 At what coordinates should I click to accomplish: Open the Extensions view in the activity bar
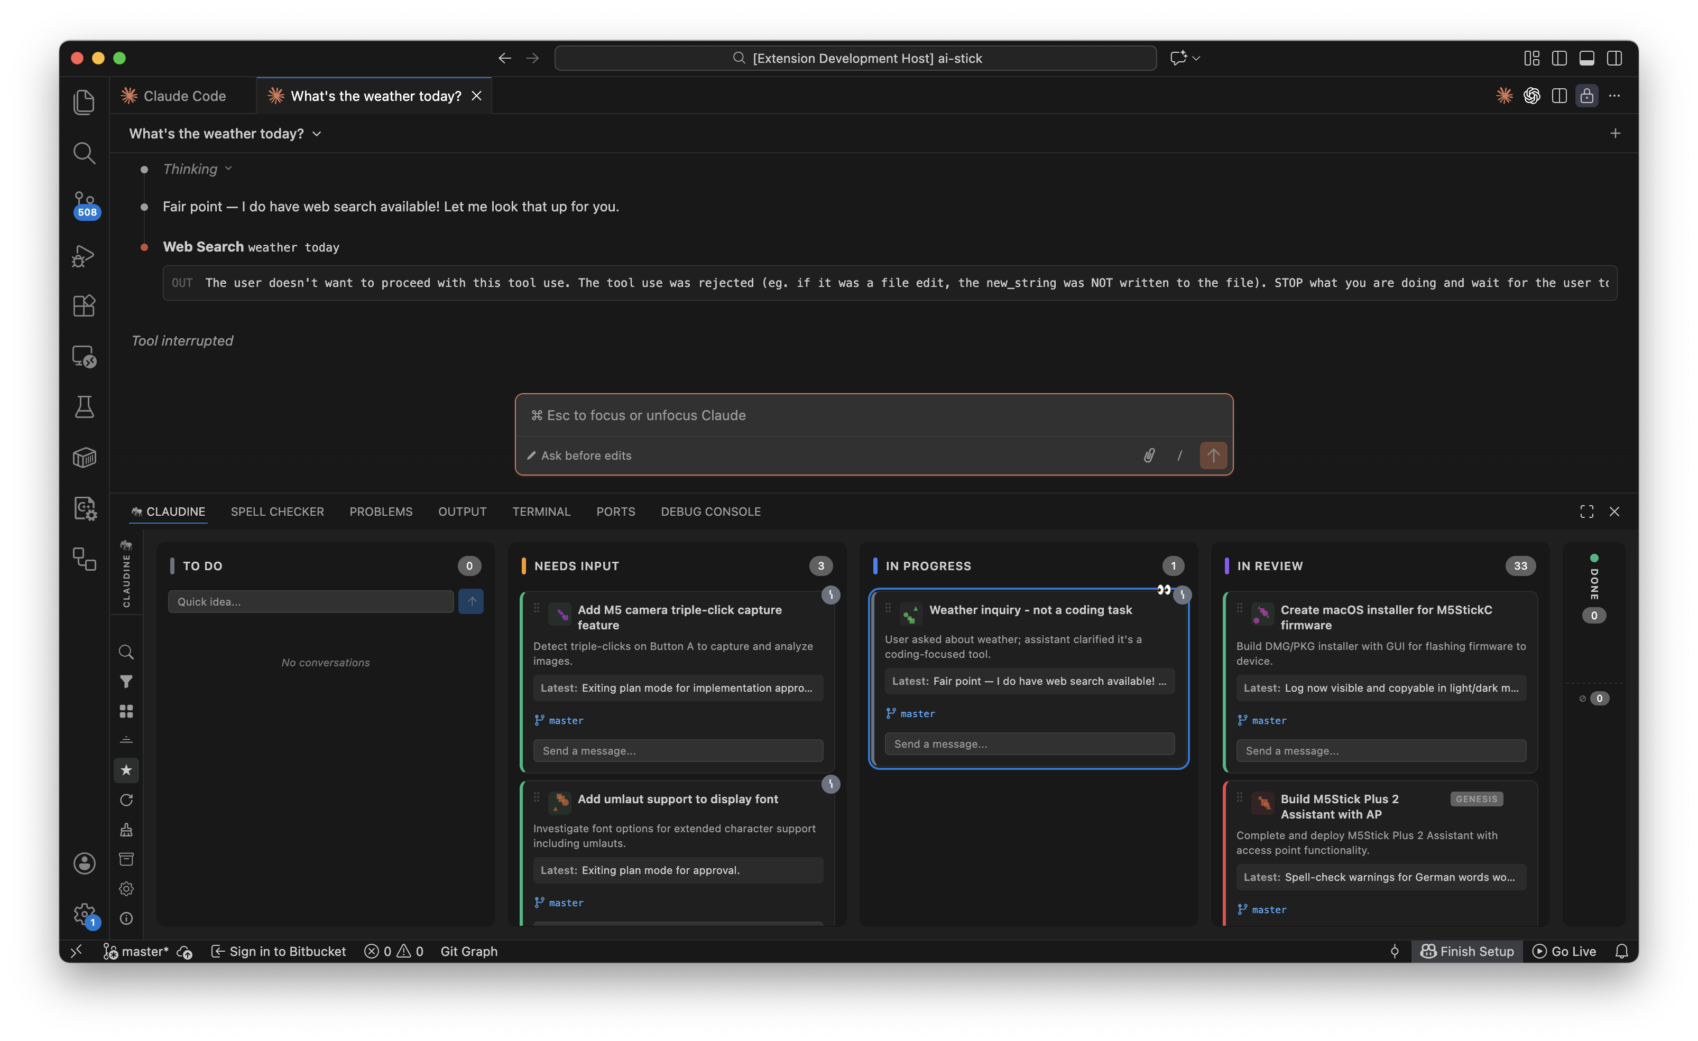coord(84,306)
